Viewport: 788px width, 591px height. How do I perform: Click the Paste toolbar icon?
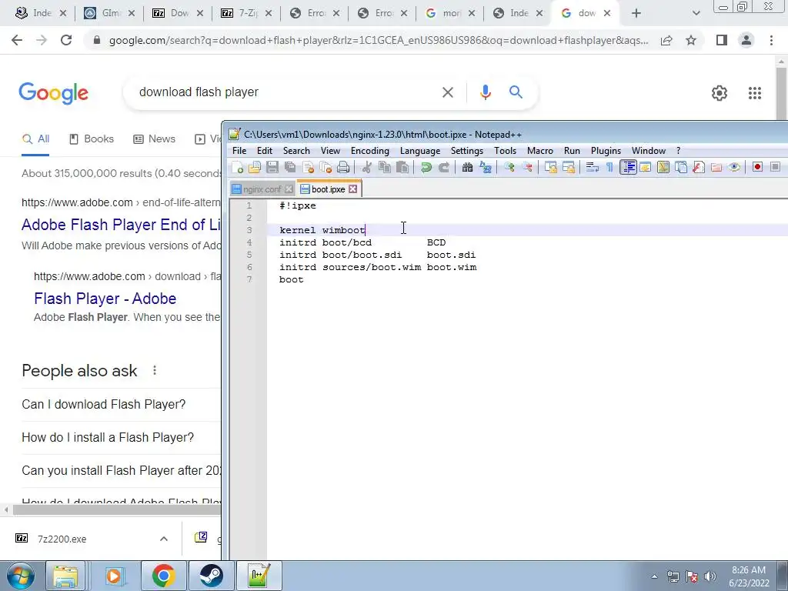click(402, 167)
